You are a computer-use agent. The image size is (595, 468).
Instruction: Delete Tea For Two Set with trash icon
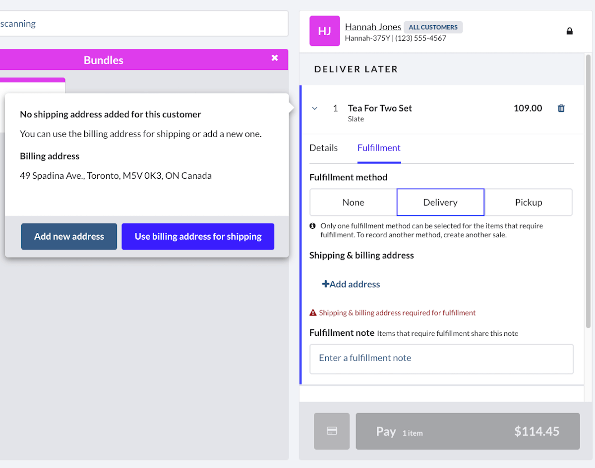coord(561,108)
